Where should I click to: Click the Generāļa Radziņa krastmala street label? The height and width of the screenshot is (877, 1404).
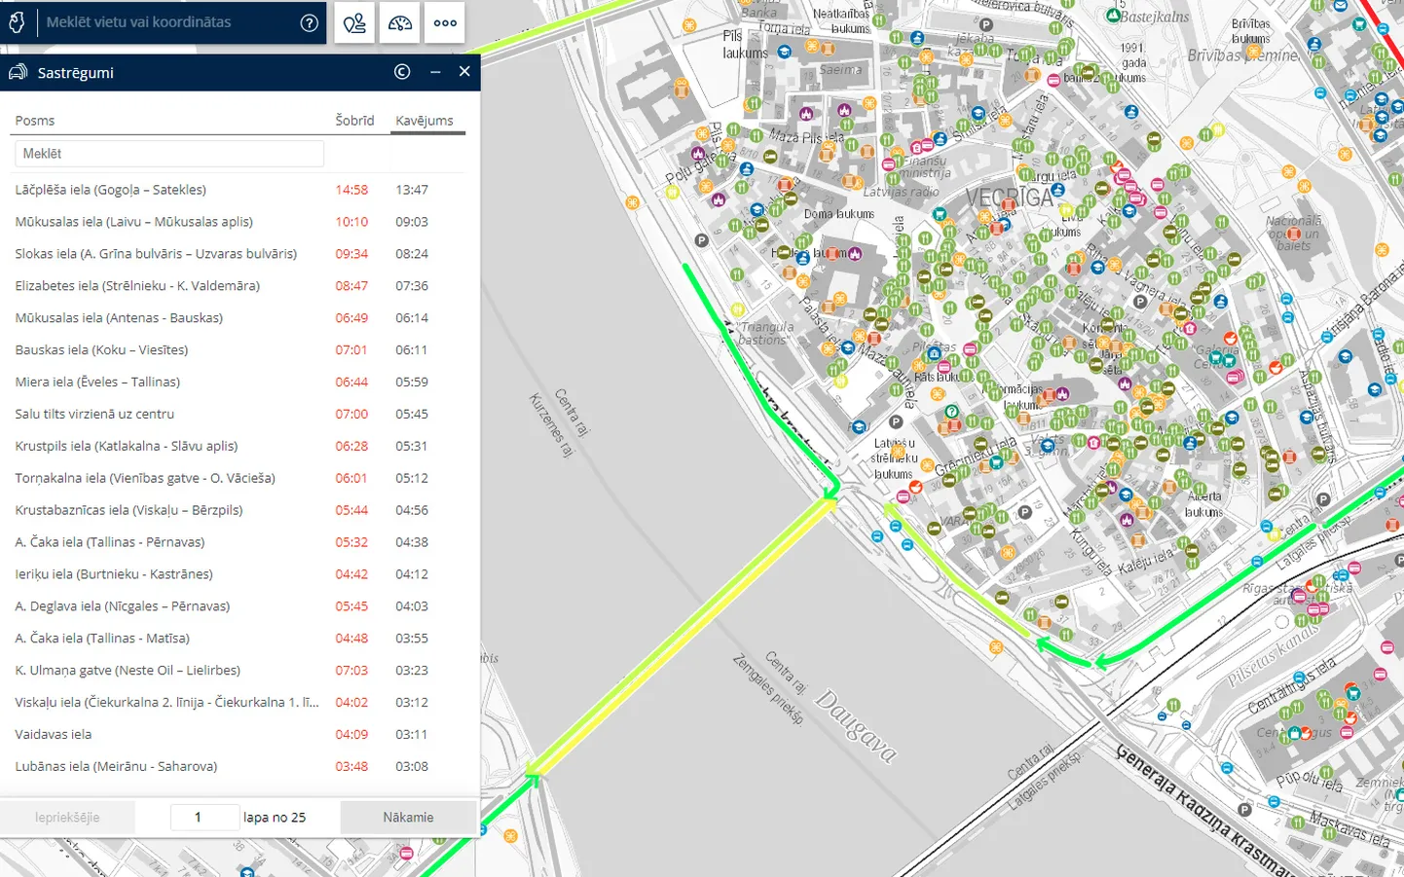1204,812
